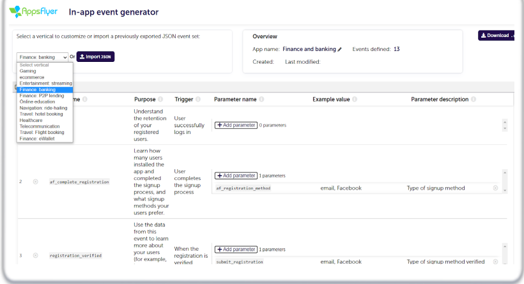This screenshot has width=524, height=284.
Task: Choose Healthcare vertical option
Action: pos(45,120)
